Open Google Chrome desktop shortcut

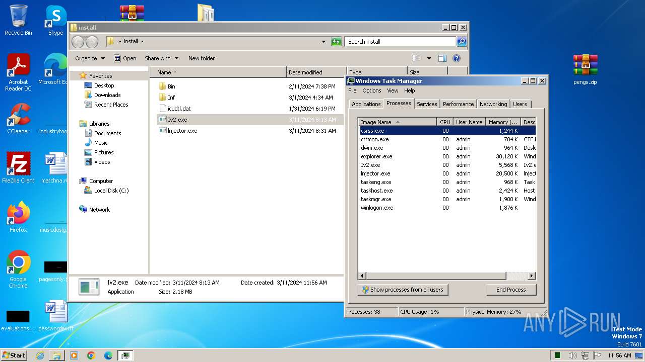pyautogui.click(x=18, y=269)
